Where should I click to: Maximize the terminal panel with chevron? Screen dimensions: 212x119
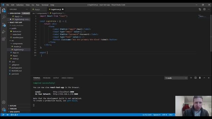204,78
